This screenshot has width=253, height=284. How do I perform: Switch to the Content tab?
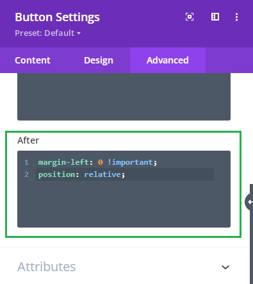(33, 60)
